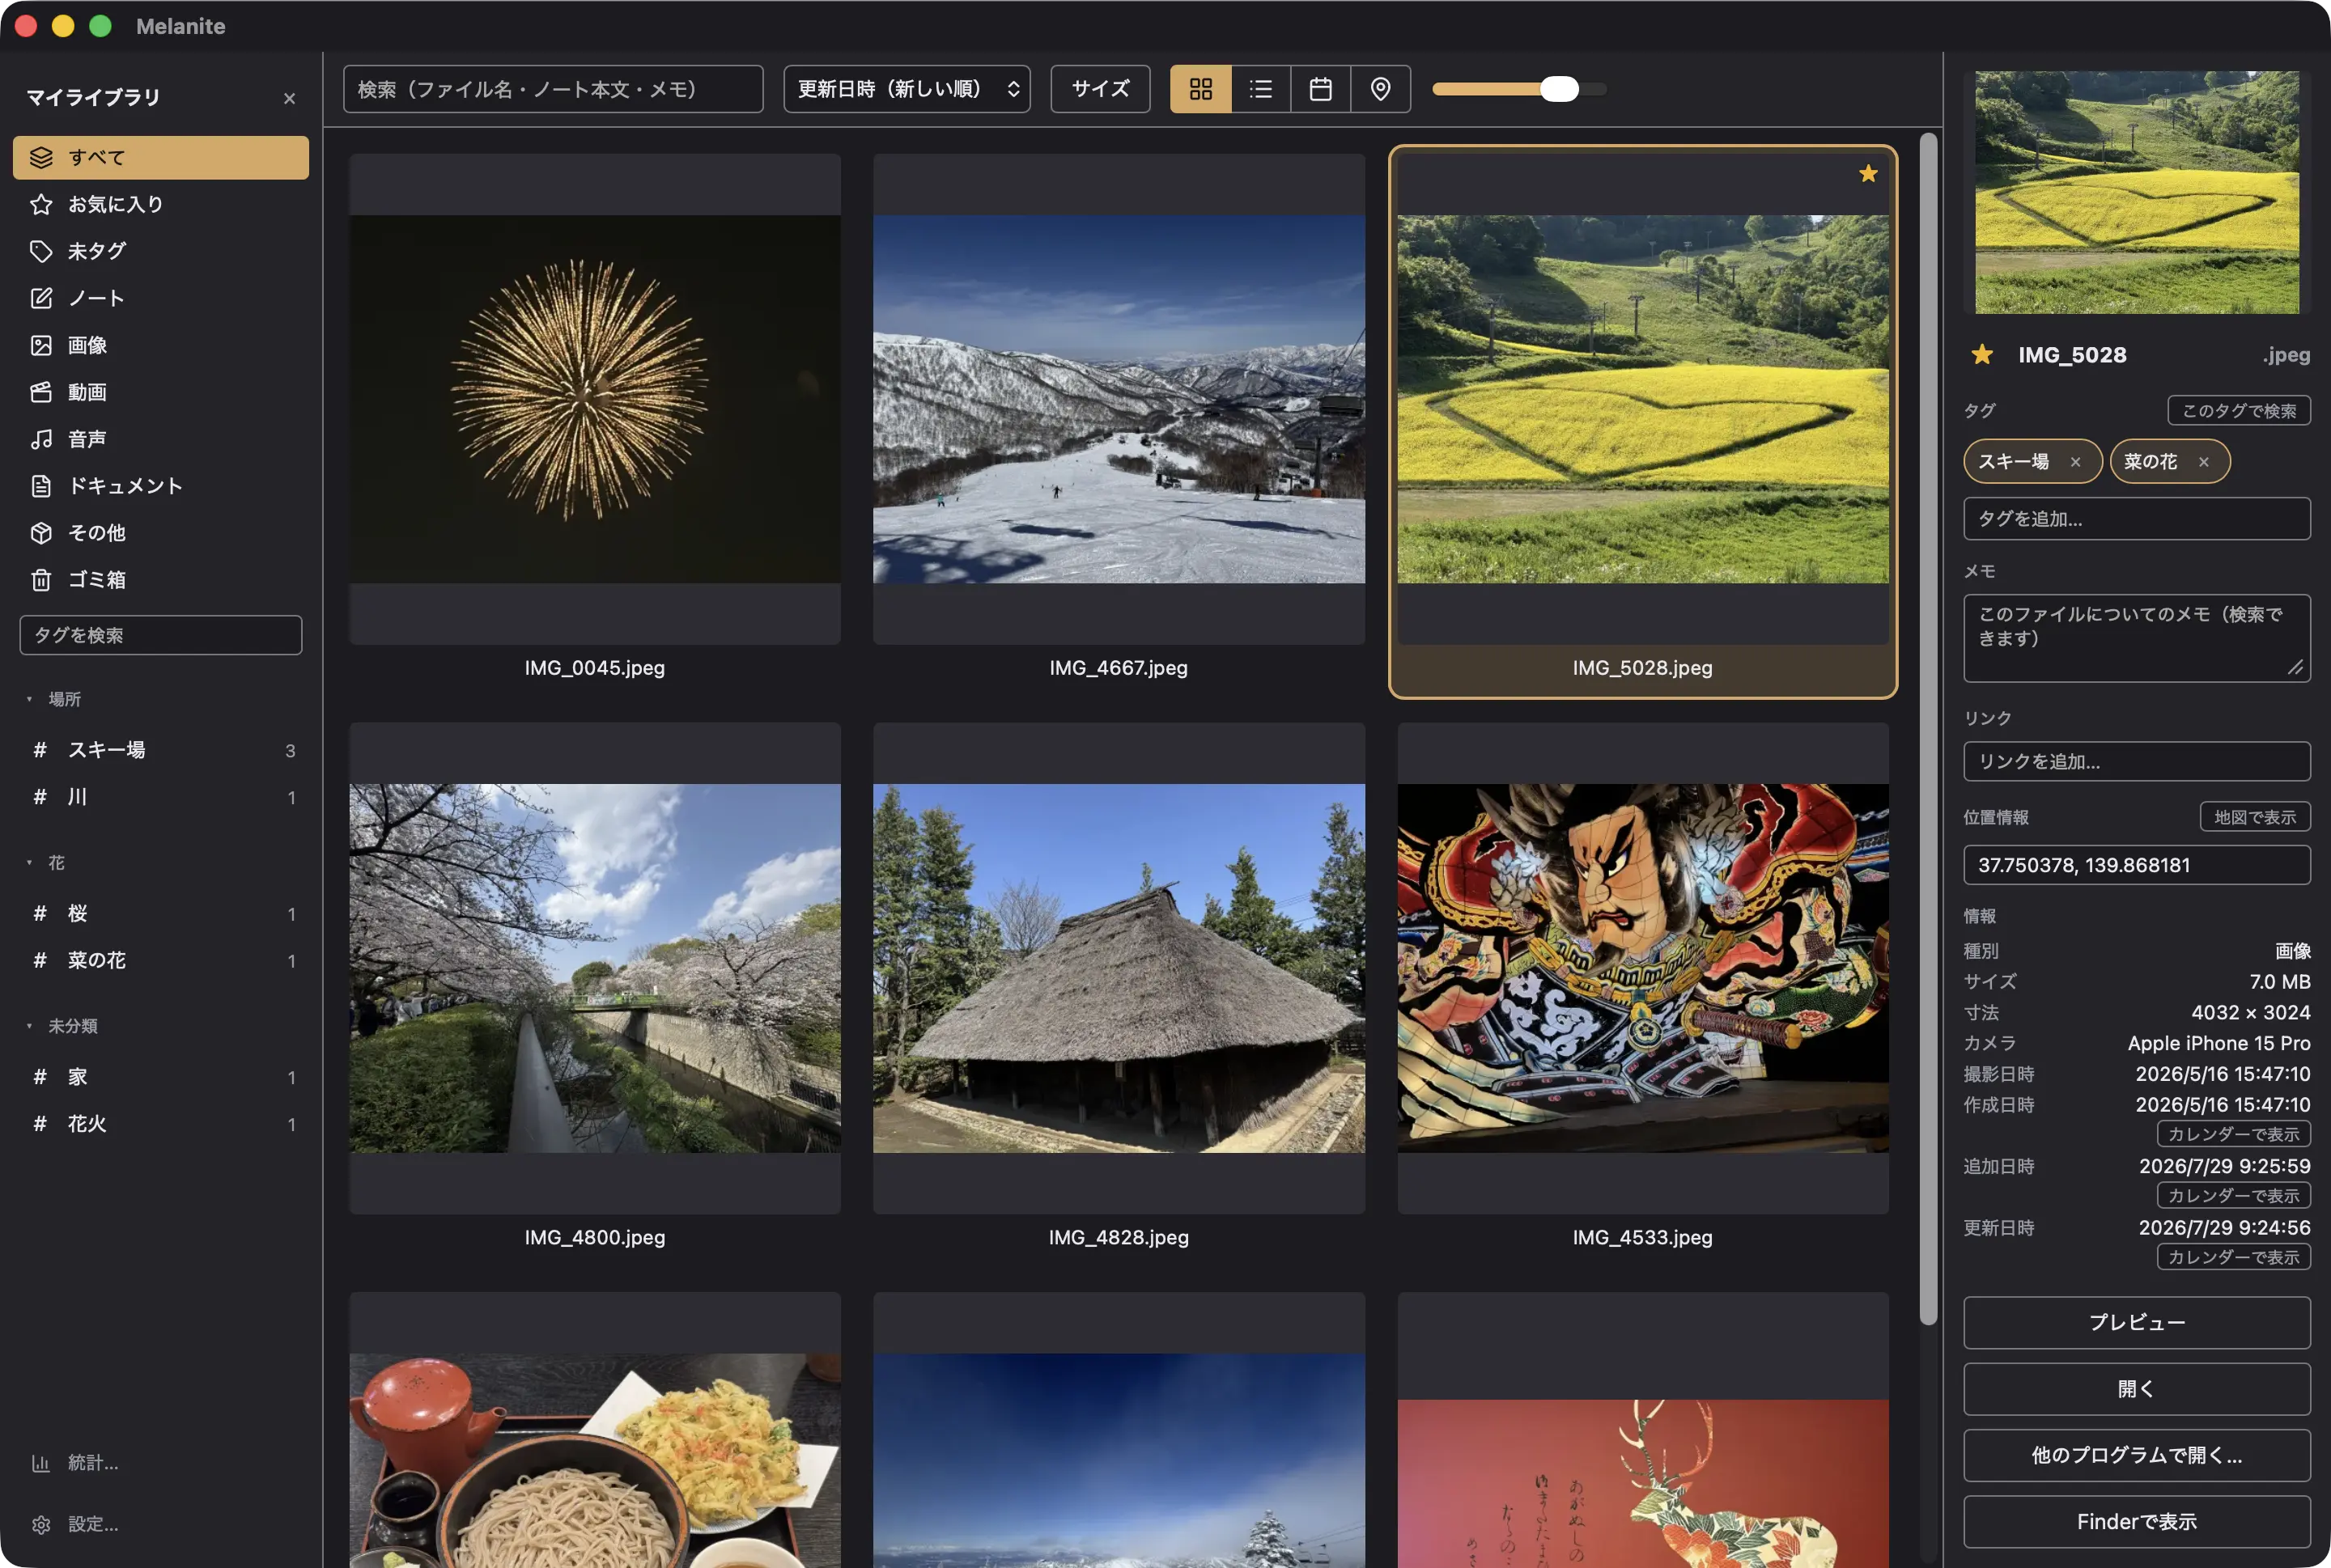Click the ドキュメント document icon
The width and height of the screenshot is (2331, 1568).
coord(41,486)
